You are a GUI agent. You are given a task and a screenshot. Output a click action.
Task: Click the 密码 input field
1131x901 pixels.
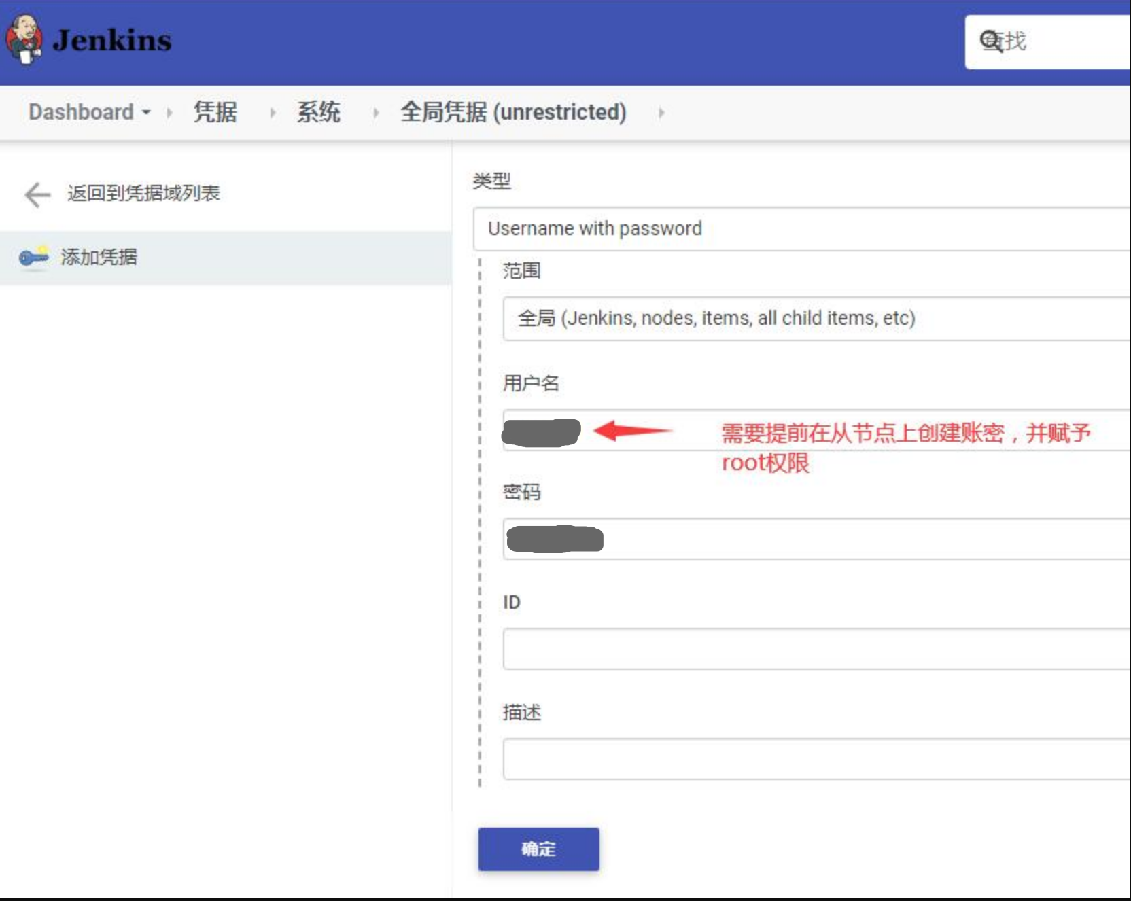[x=817, y=539]
